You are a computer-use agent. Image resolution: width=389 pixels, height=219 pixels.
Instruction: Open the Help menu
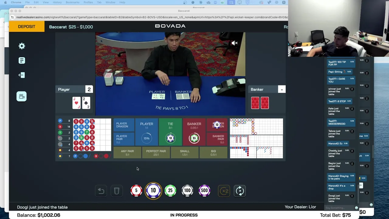point(122,2)
